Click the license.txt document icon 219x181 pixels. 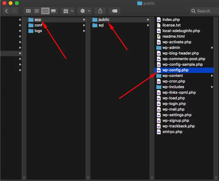tap(159, 25)
